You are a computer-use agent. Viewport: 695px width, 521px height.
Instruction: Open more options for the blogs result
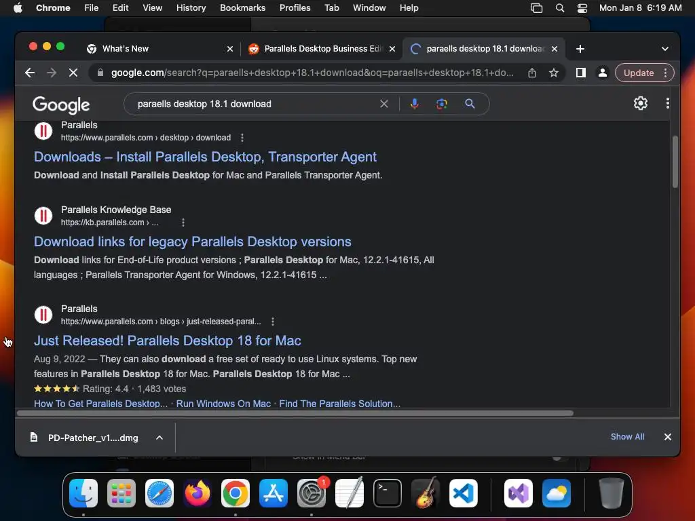273,322
